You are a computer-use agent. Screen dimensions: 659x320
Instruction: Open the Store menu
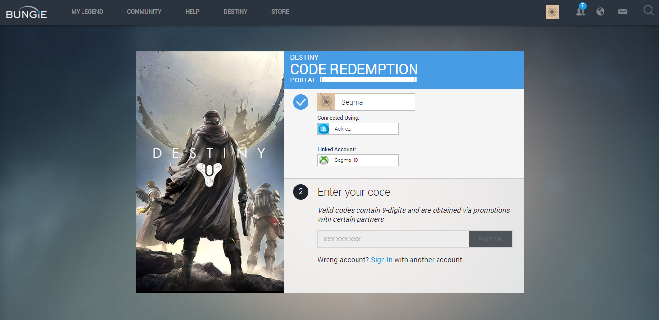coord(280,12)
